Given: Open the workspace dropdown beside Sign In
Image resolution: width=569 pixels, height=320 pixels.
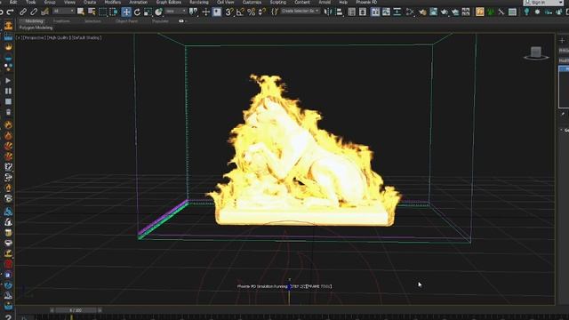Looking at the screenshot, I should 561,3.
